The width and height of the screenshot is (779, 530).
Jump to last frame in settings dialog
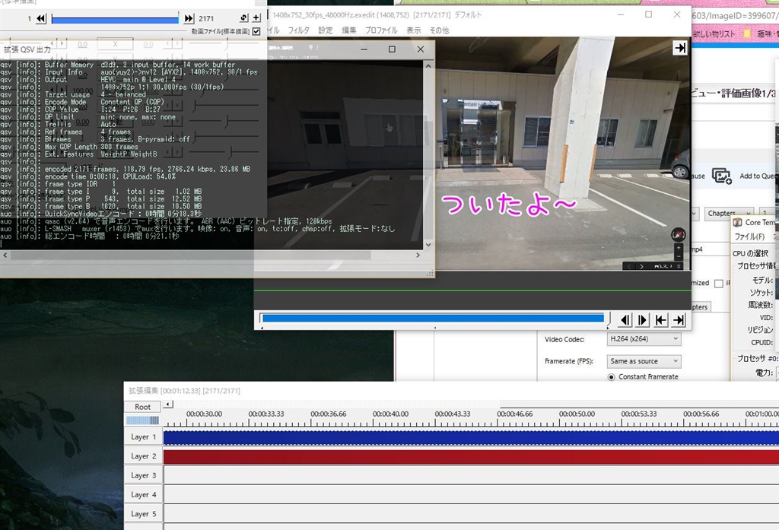click(x=189, y=18)
